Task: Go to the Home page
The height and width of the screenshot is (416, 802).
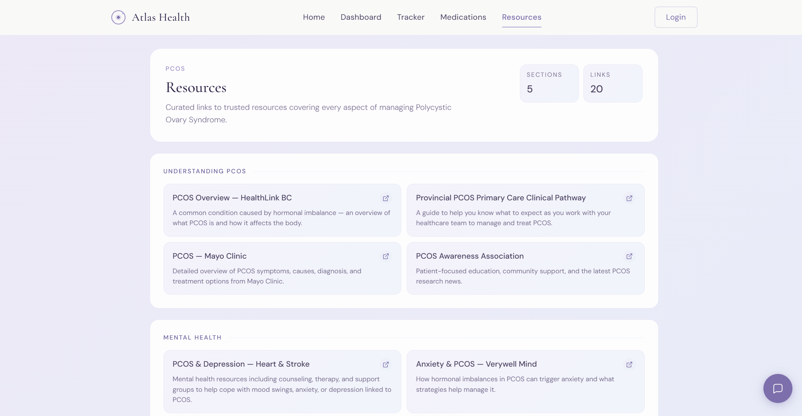Action: (x=314, y=17)
